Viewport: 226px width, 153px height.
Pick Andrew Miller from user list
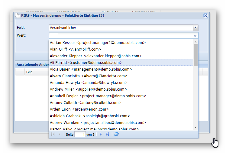88,89
